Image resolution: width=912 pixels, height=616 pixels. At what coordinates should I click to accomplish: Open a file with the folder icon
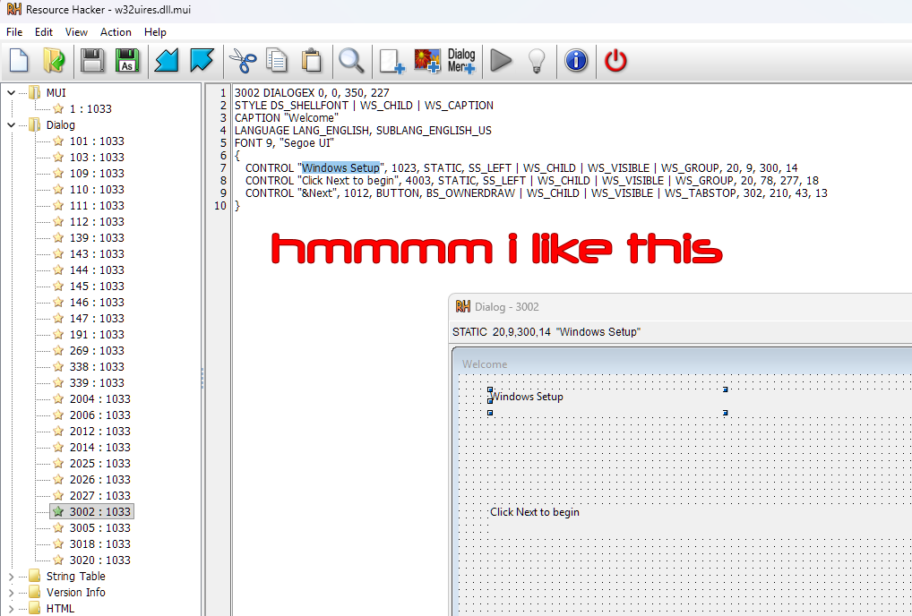54,61
